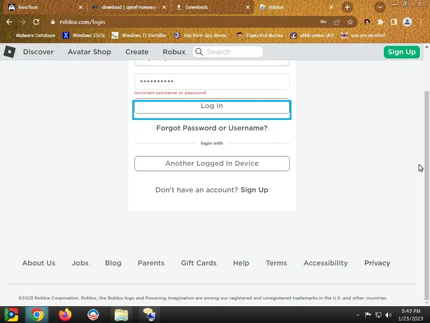Open the Windows 11 Installer bookmark
Screen dimensions: 430x323
click(139, 35)
